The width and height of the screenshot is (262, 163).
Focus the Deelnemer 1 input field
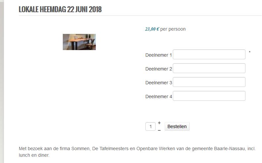(x=209, y=55)
